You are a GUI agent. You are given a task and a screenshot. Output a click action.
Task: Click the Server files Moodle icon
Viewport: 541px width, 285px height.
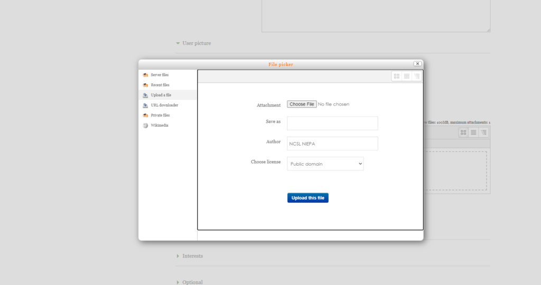pos(145,75)
